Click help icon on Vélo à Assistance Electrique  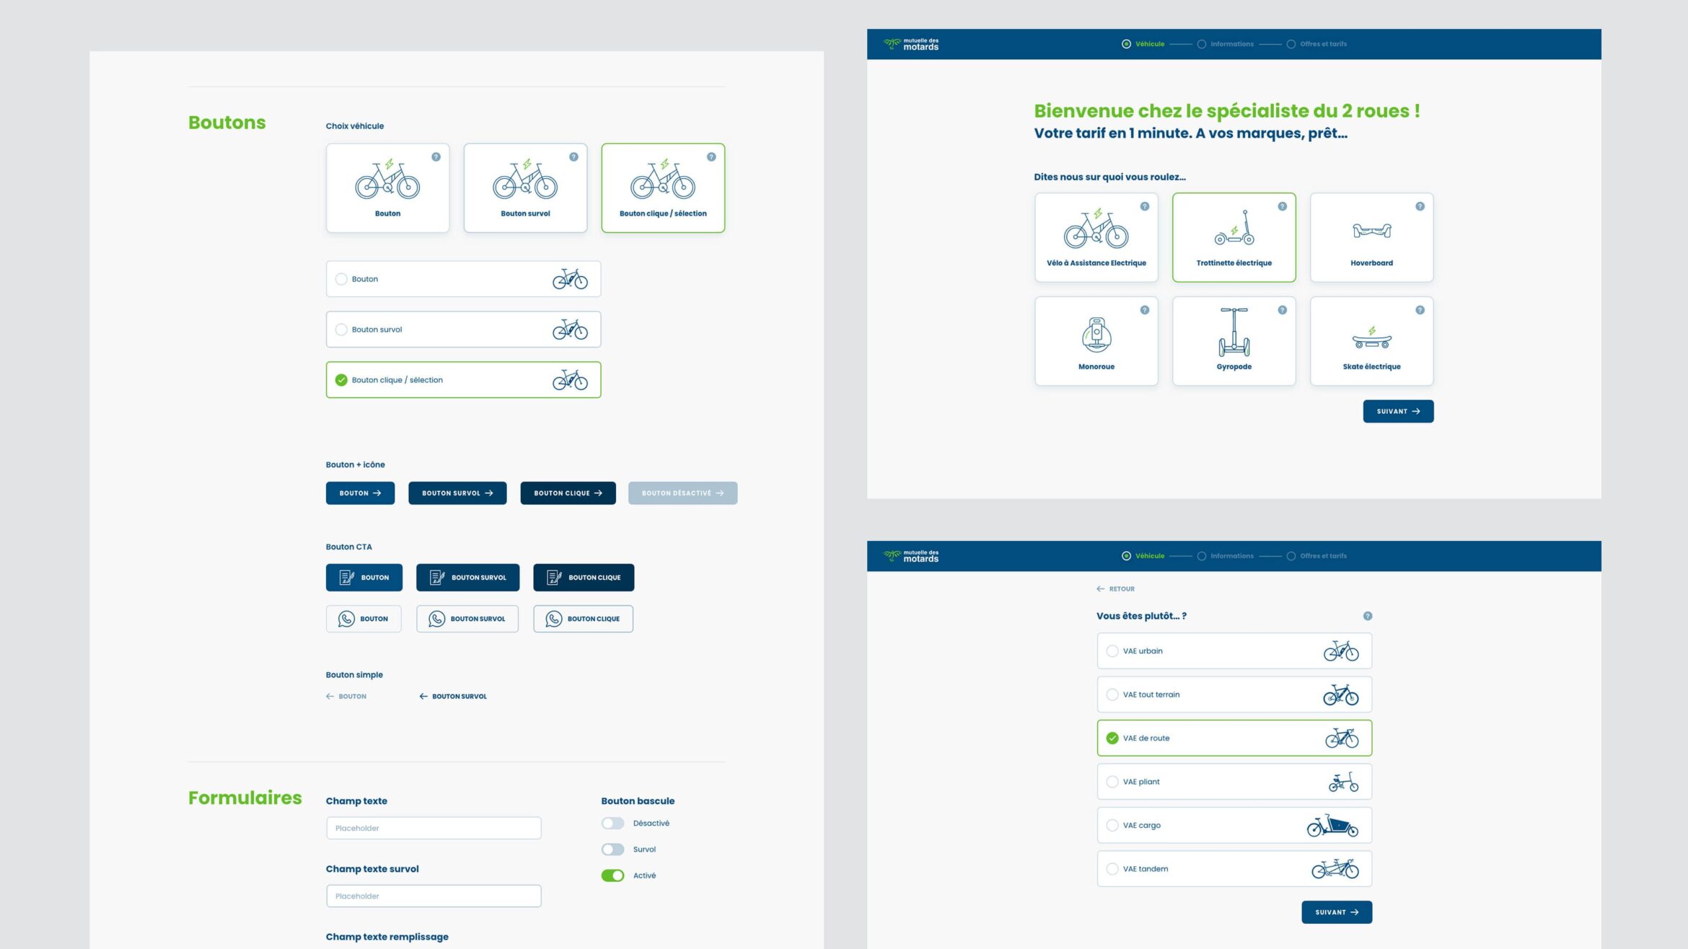pos(1144,206)
